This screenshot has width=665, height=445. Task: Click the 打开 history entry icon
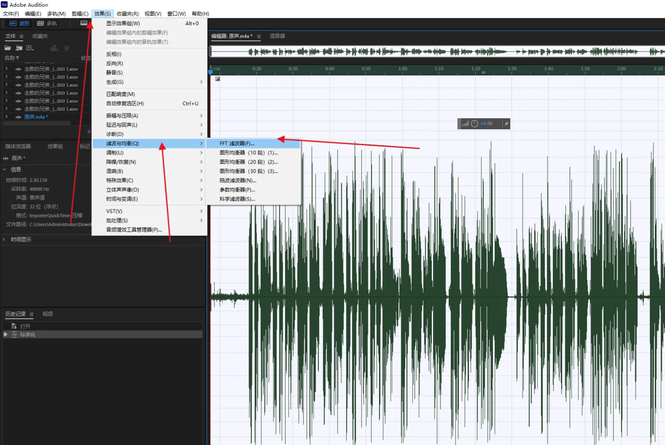14,326
